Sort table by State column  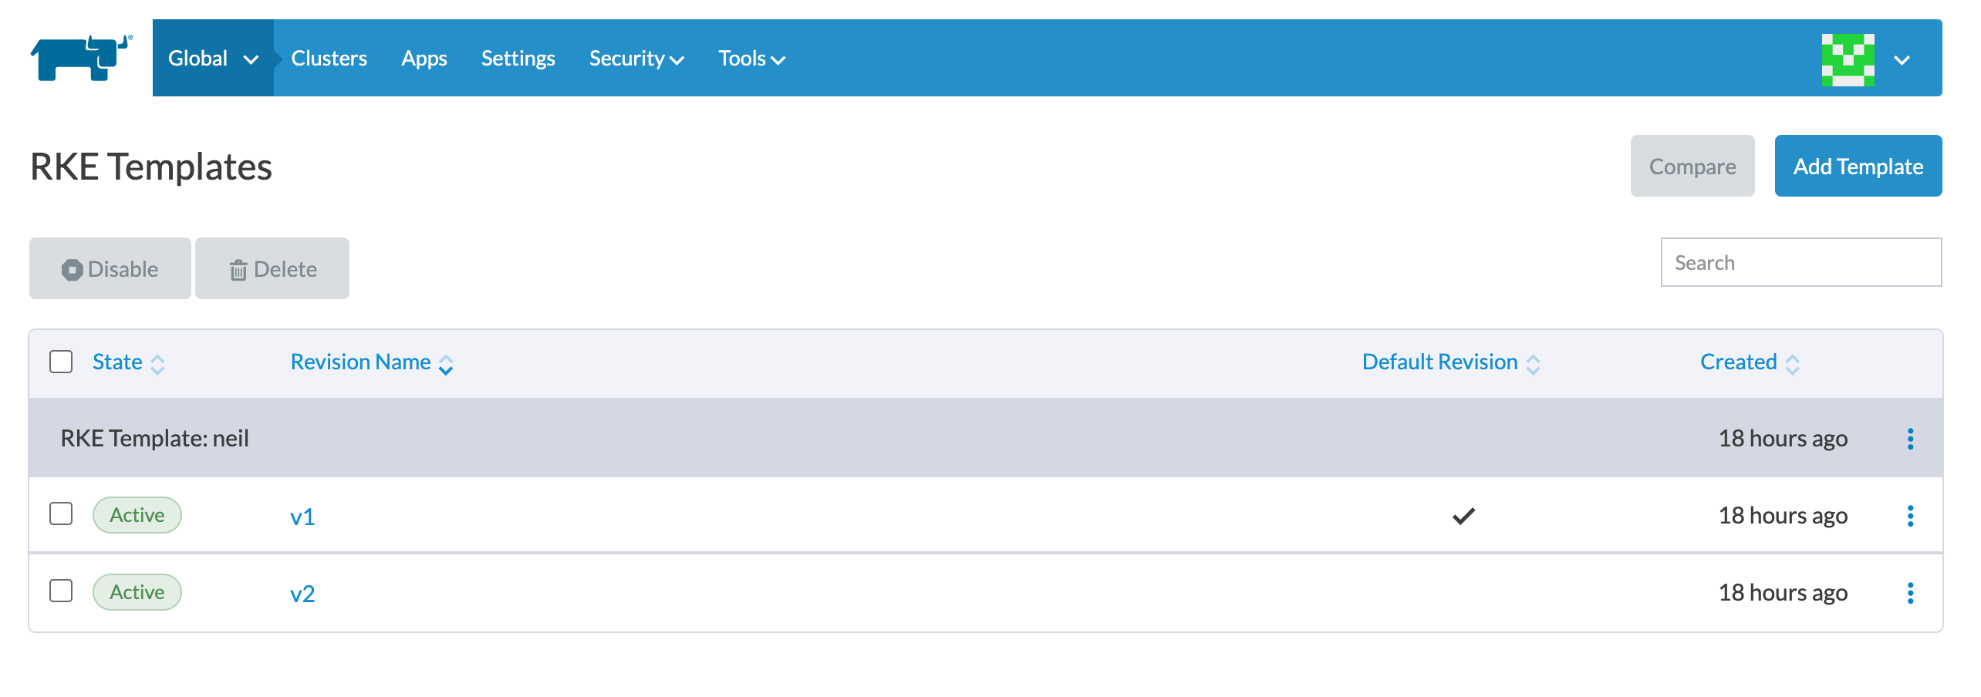pyautogui.click(x=129, y=362)
